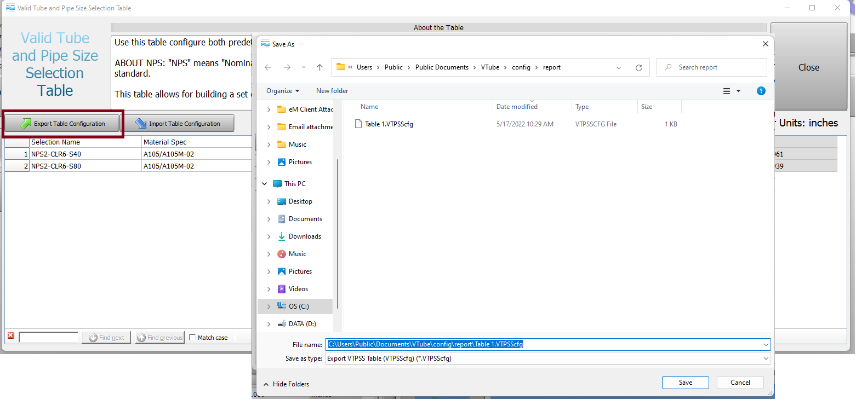The width and height of the screenshot is (856, 405).
Task: Expand the OS (C:) drive node
Action: (269, 306)
